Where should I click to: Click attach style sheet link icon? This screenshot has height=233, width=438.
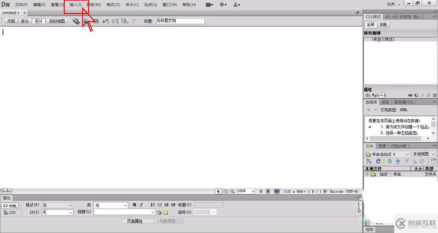[410, 95]
